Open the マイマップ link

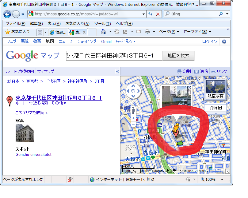pos(46,72)
